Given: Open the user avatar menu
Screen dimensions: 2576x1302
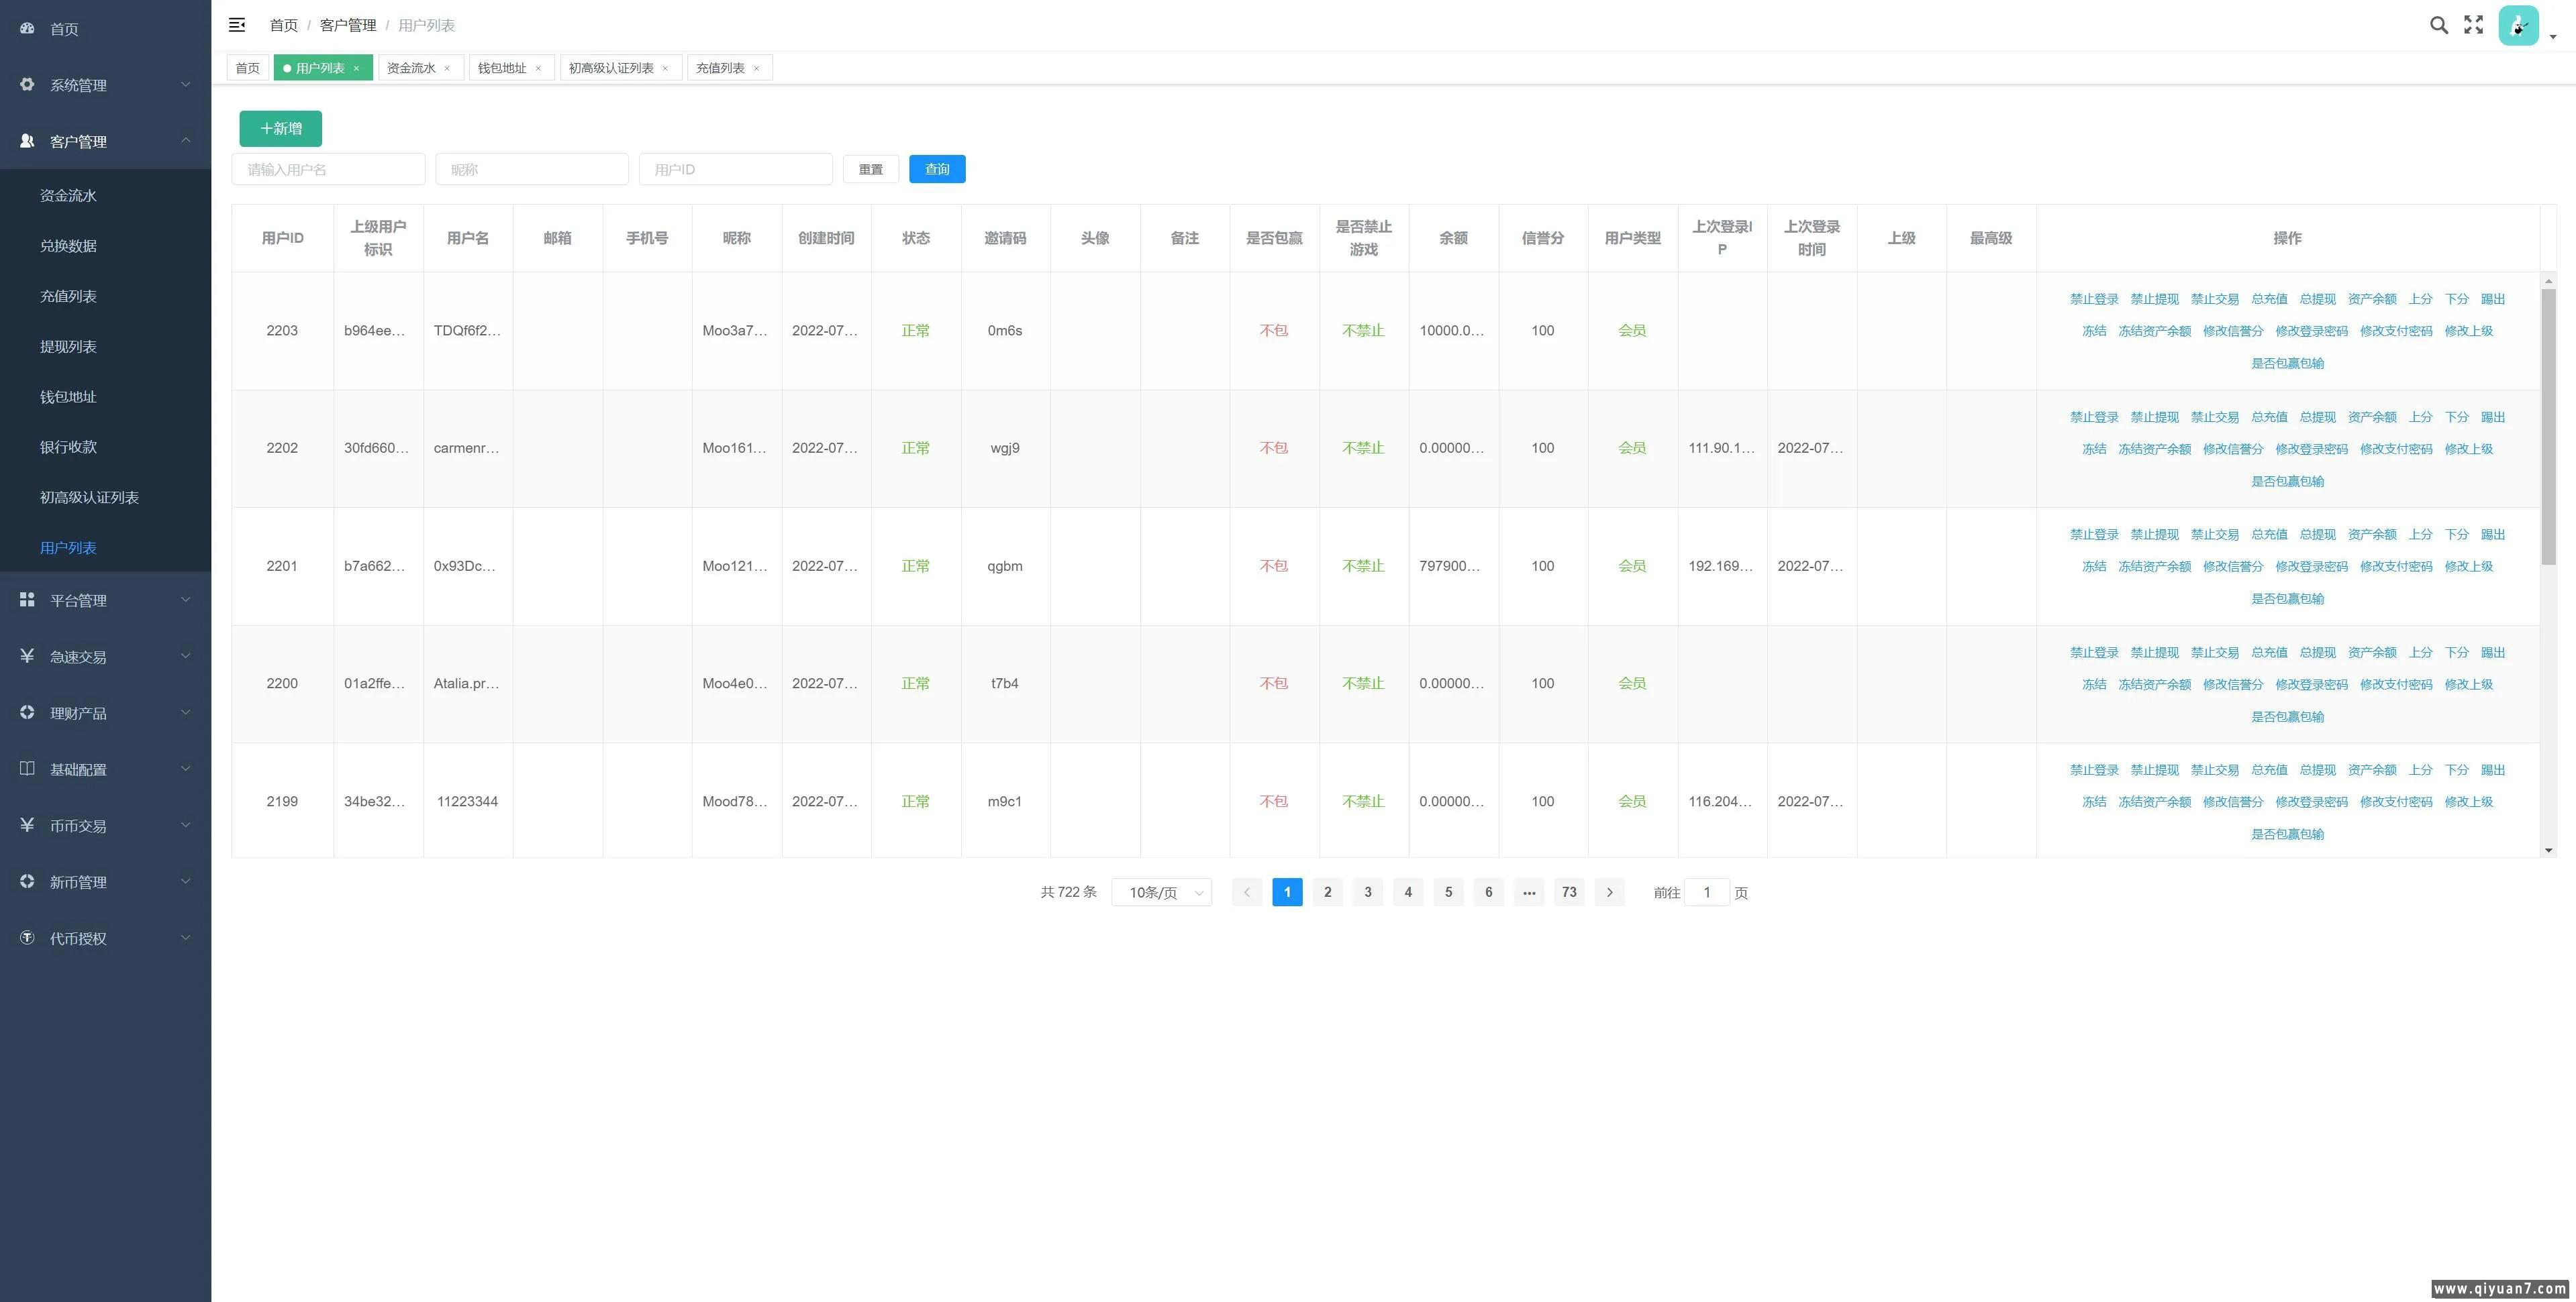Looking at the screenshot, I should click(2518, 26).
